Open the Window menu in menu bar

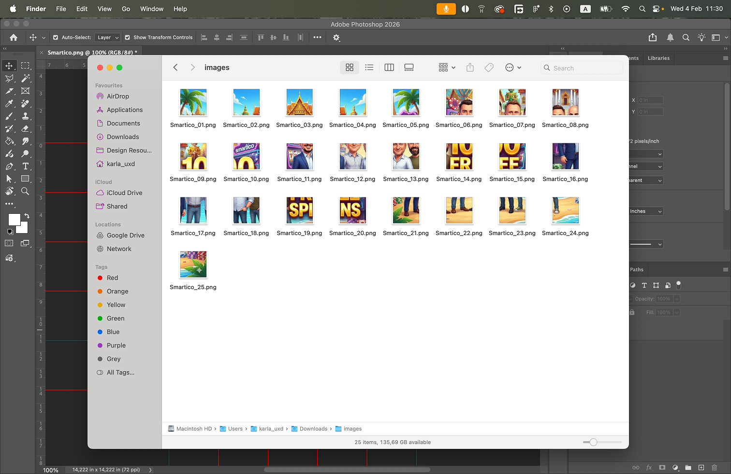pos(152,9)
